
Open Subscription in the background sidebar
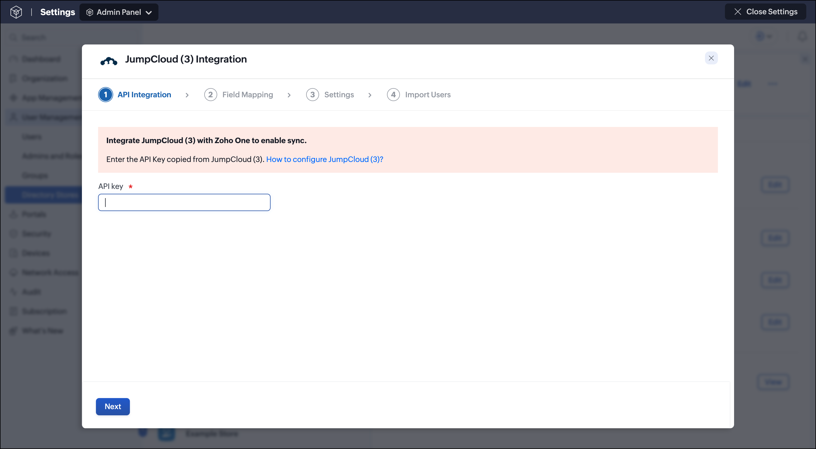point(44,311)
